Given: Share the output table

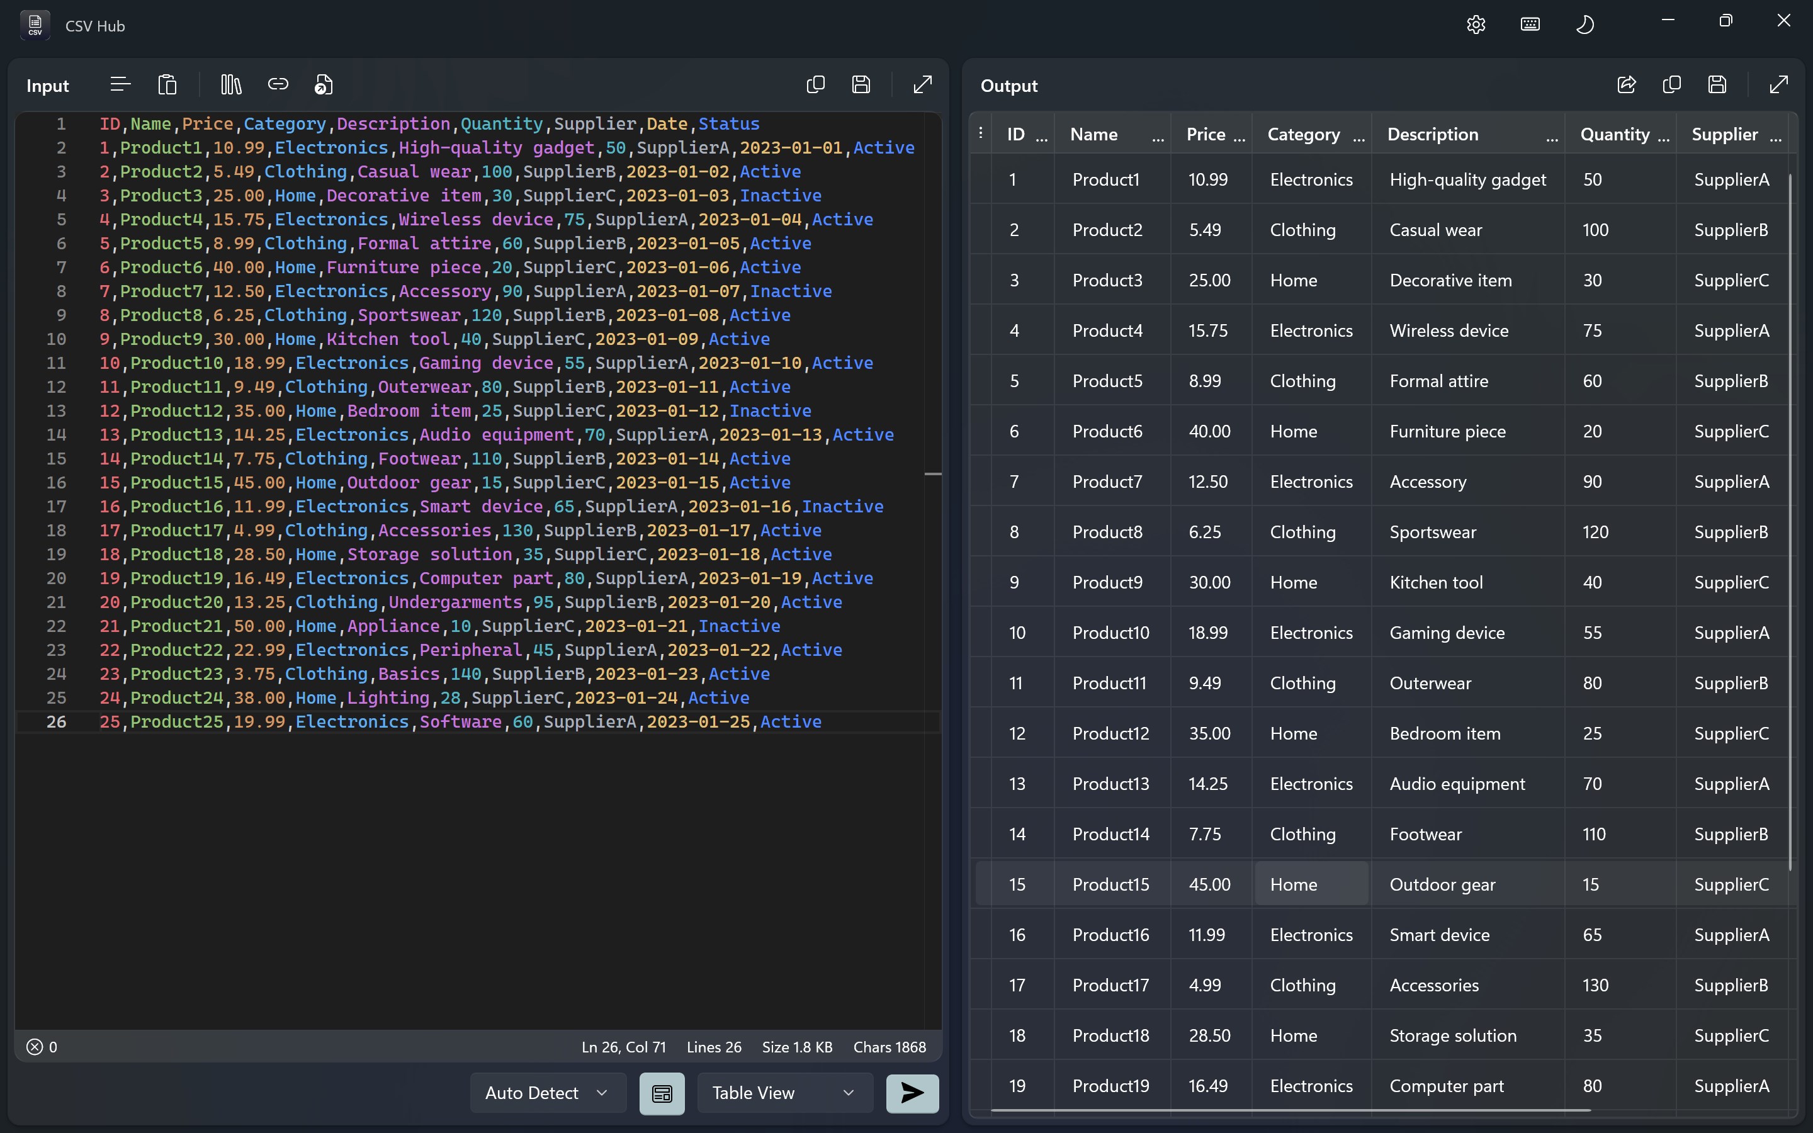Looking at the screenshot, I should pos(1625,85).
